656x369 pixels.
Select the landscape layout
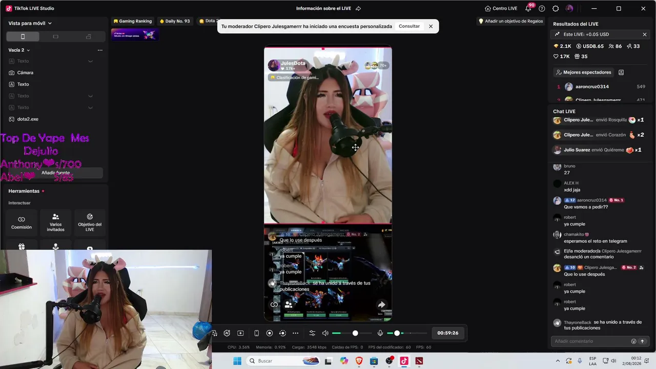(55, 36)
